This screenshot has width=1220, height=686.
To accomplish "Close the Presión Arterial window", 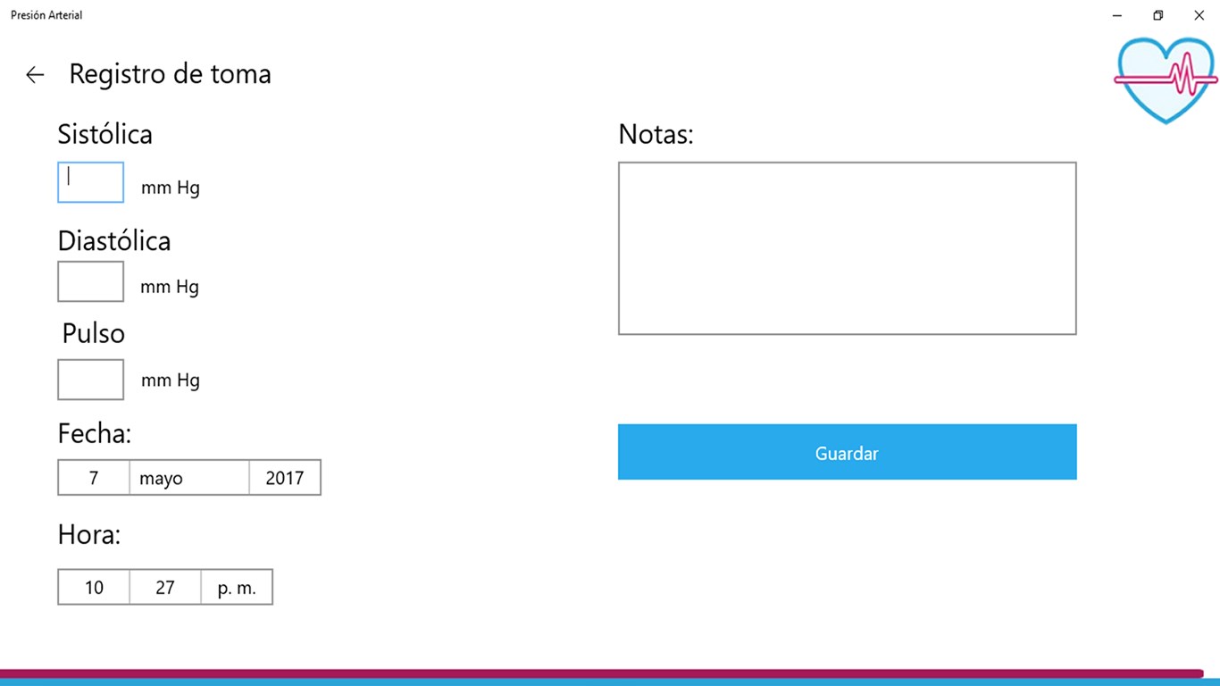I will coord(1199,15).
